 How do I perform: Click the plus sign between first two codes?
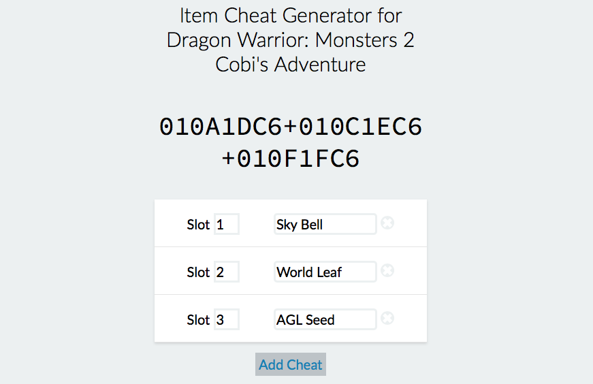(x=291, y=127)
